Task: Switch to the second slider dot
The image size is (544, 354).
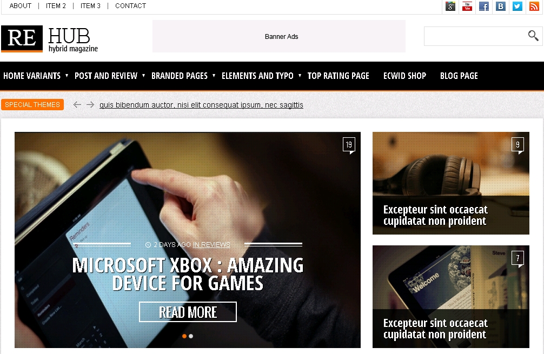Action: point(191,336)
